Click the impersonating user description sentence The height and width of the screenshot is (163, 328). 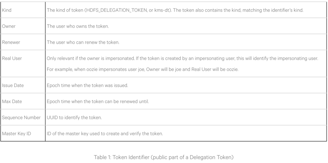pyautogui.click(x=182, y=59)
